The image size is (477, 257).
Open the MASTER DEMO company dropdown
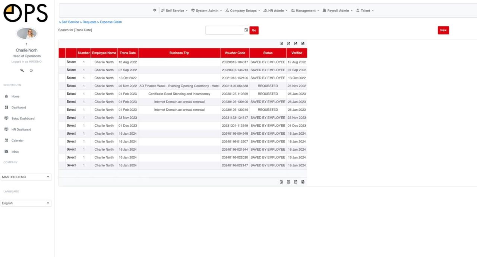pyautogui.click(x=26, y=177)
